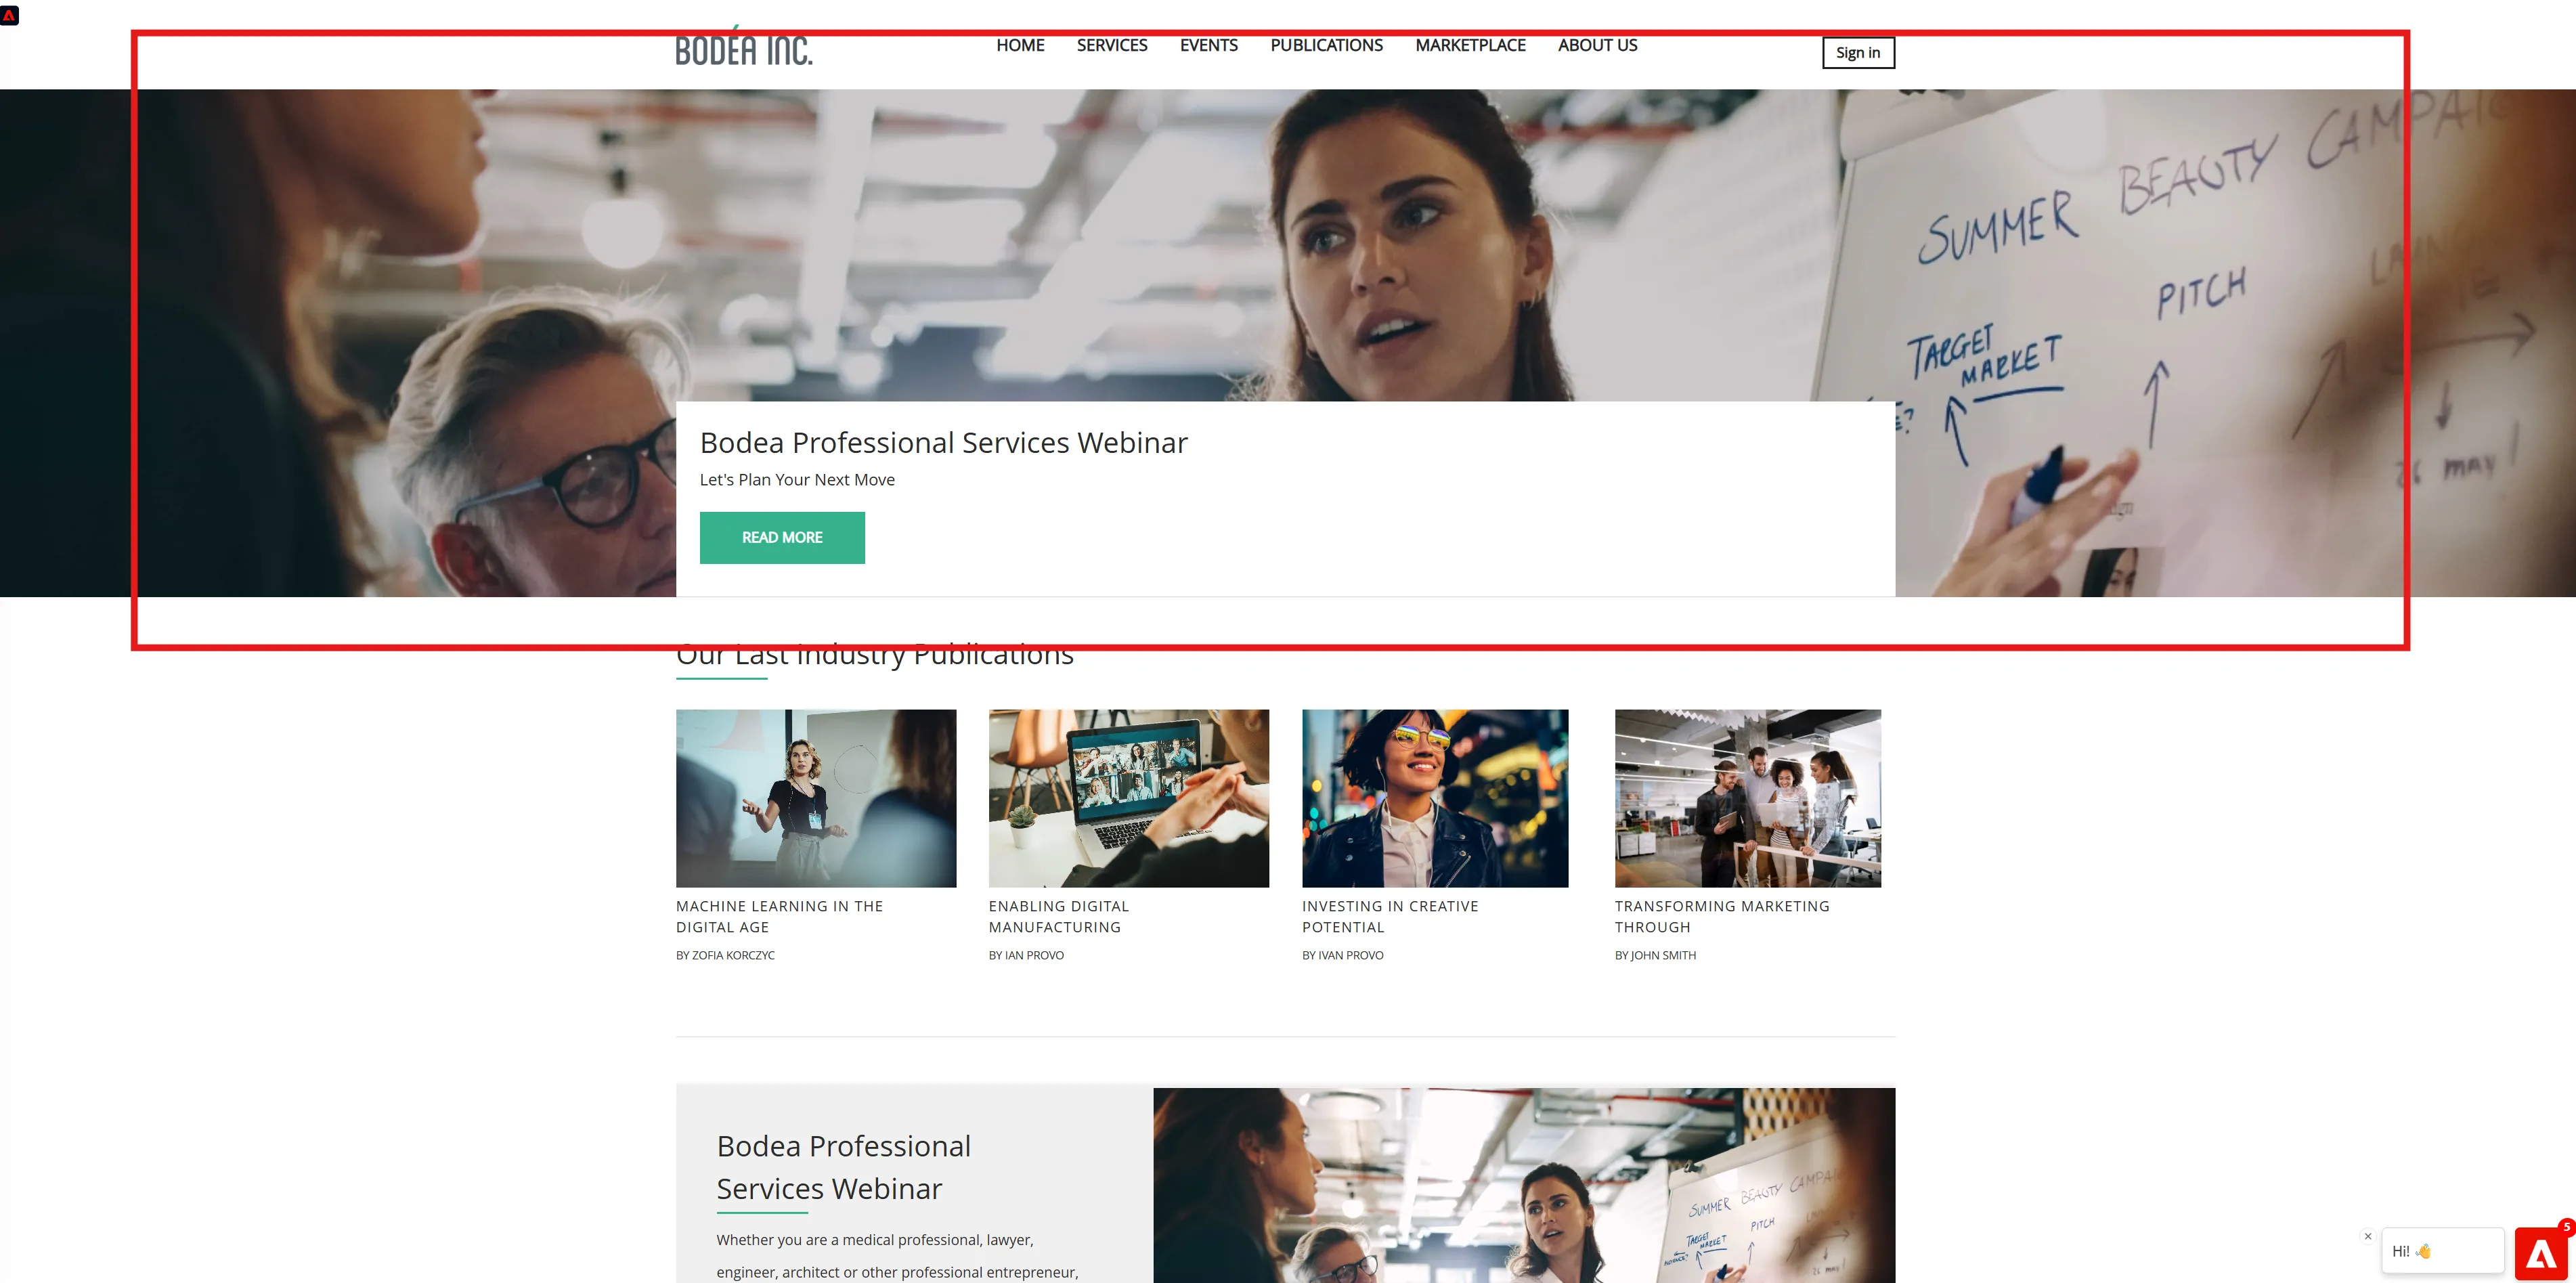Open Investing in Creative Potential thumbnail
Viewport: 2576px width, 1283px height.
click(1435, 798)
